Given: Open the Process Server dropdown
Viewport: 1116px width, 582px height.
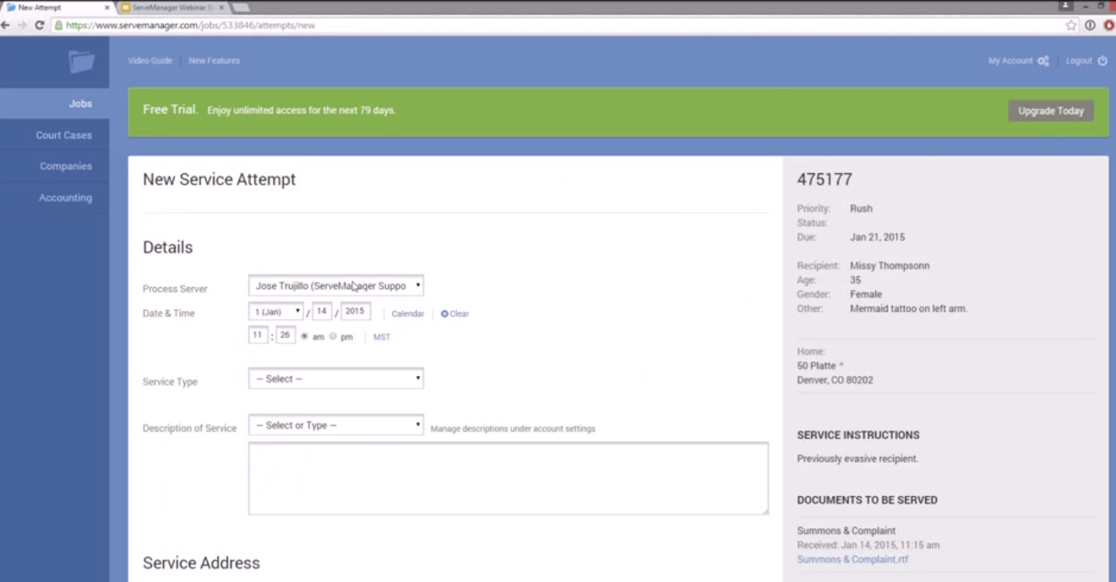Looking at the screenshot, I should point(335,286).
